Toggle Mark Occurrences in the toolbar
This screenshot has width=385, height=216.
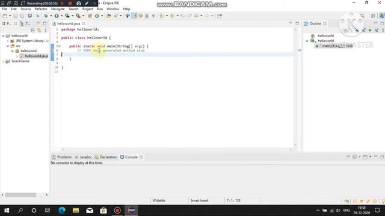134,16
